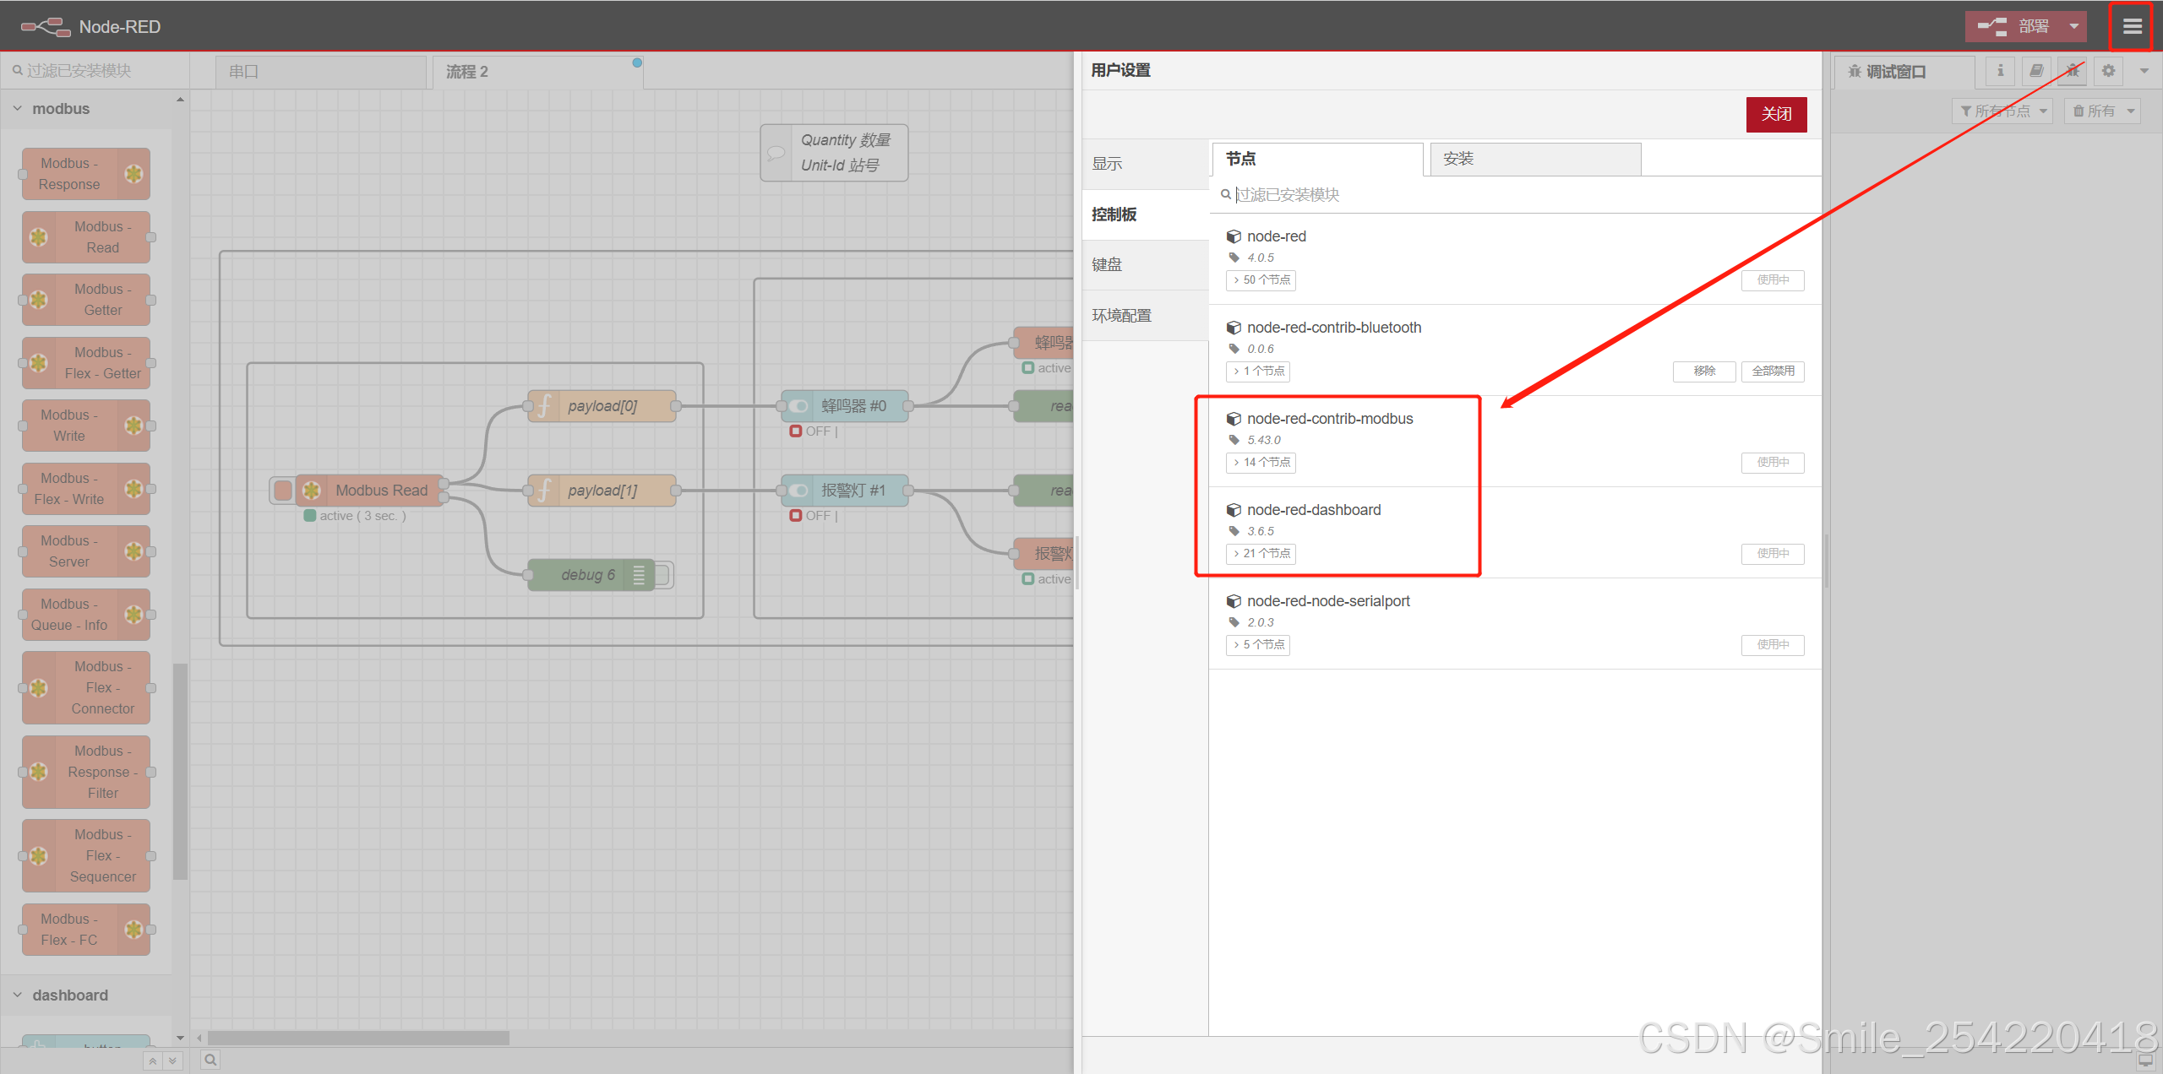The width and height of the screenshot is (2163, 1074).
Task: Click the palette vertical scrollbar
Action: [180, 772]
